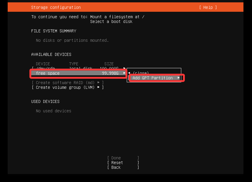Click the 99.998G size value
Viewport: 252px width, 182px height.
(x=110, y=73)
